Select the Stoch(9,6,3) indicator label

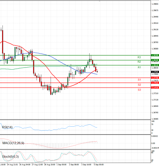[x=11, y=157]
